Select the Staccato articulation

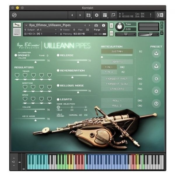pyautogui.click(x=117, y=89)
